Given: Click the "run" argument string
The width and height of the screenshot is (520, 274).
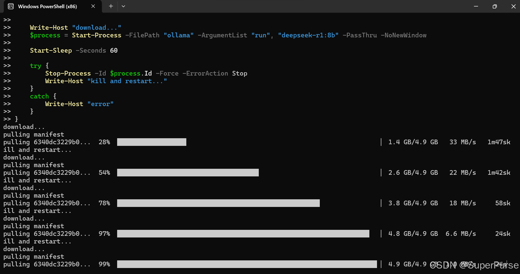Looking at the screenshot, I should click(261, 35).
